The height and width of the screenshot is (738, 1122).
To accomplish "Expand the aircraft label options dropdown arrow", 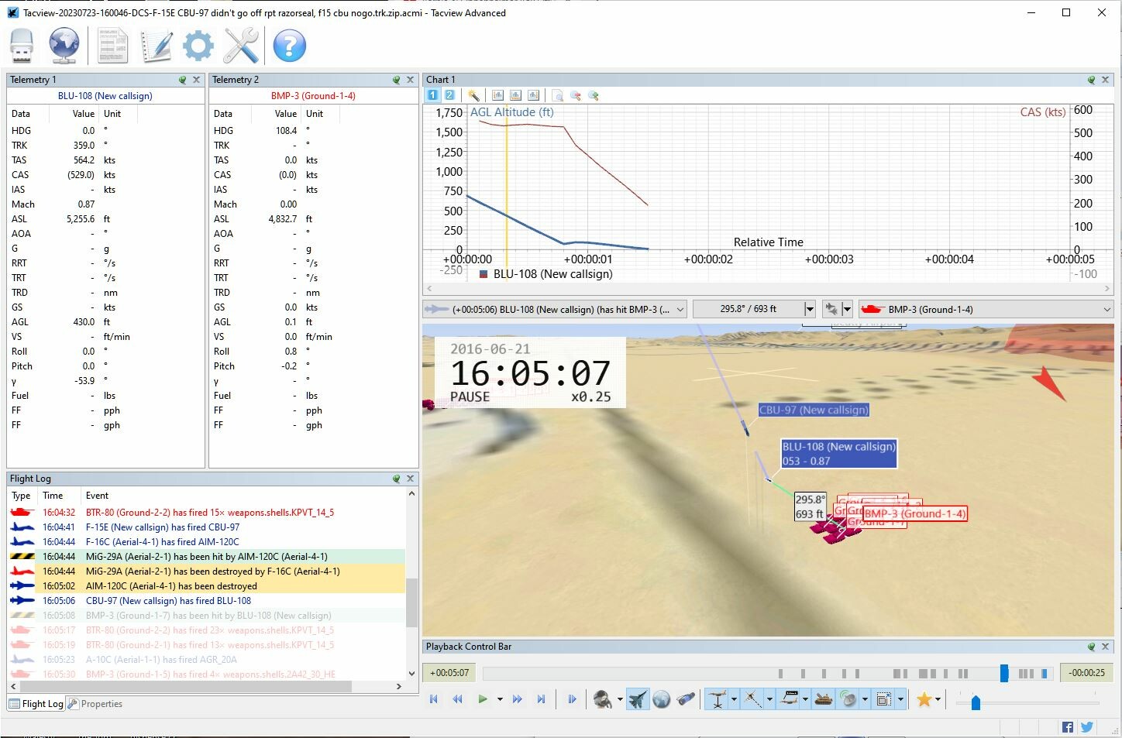I will pos(805,699).
